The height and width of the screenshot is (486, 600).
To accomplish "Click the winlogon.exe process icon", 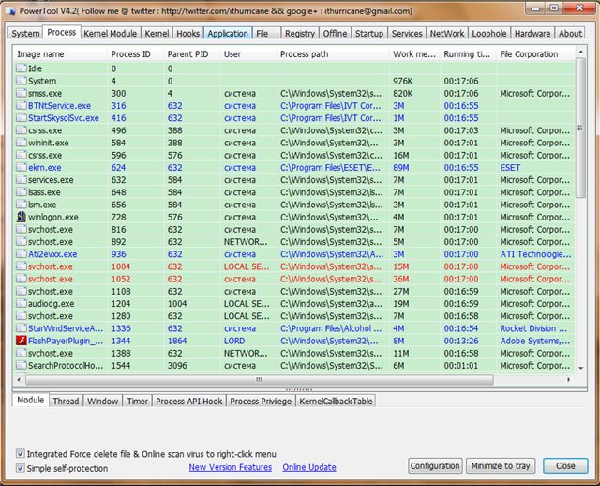I will tap(22, 217).
